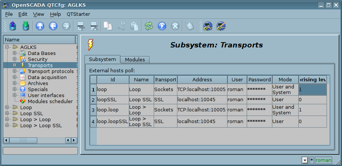Click the Name header of the tree

[39, 40]
